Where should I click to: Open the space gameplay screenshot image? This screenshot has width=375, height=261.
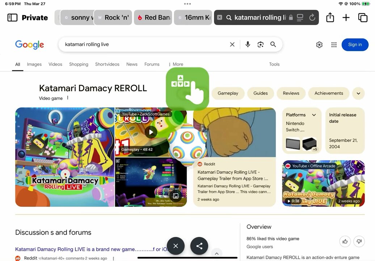tap(151, 182)
